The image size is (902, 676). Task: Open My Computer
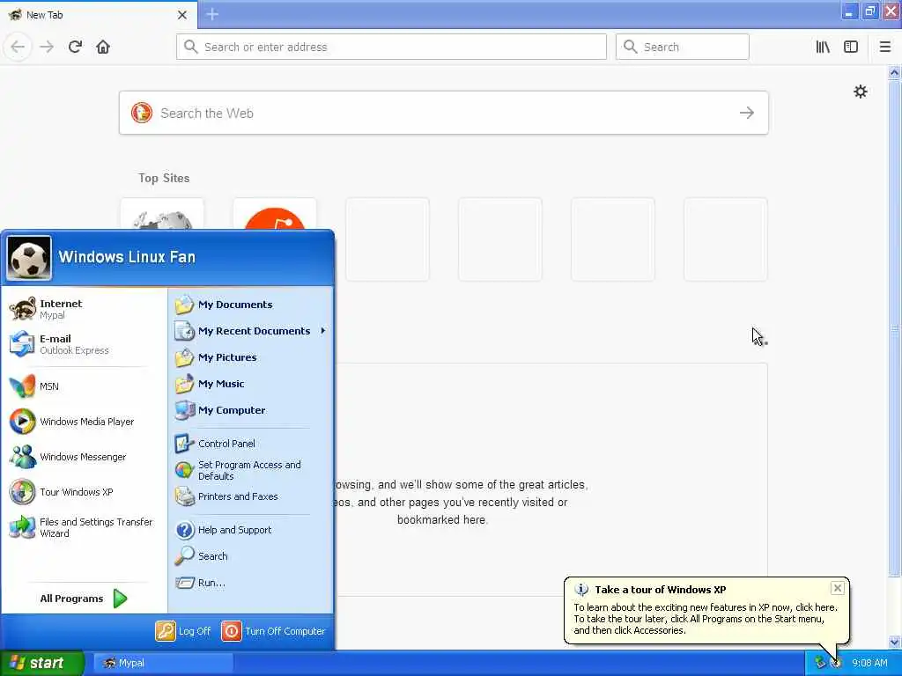[x=251, y=410]
